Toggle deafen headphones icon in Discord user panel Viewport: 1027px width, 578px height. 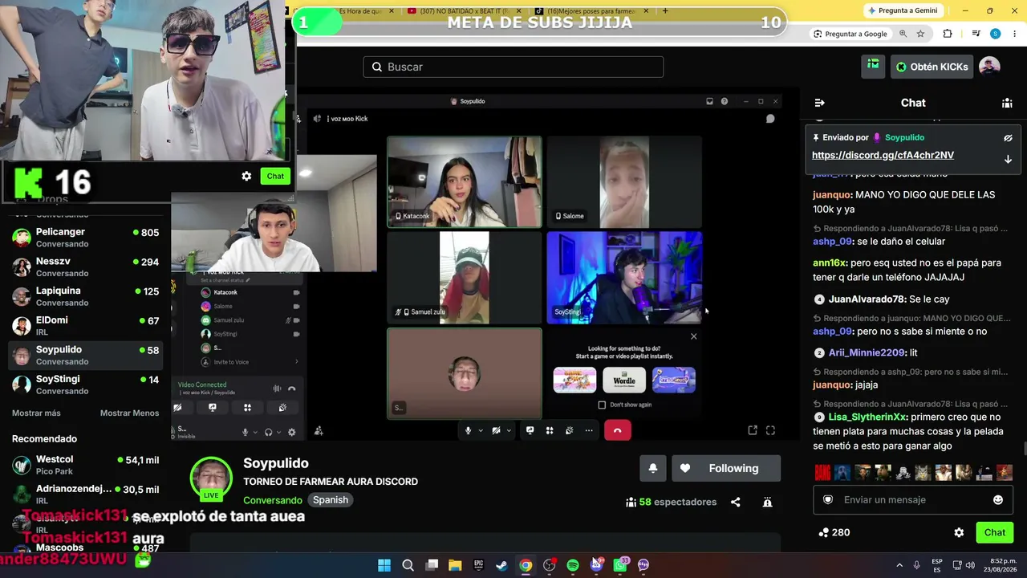[269, 432]
